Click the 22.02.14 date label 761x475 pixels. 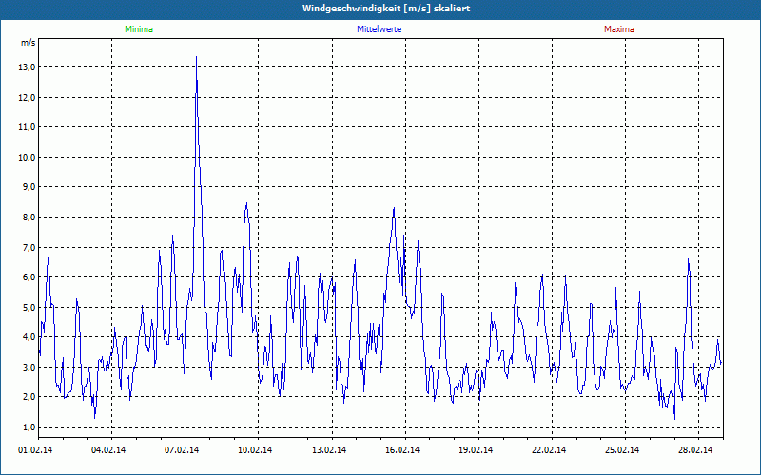(549, 450)
